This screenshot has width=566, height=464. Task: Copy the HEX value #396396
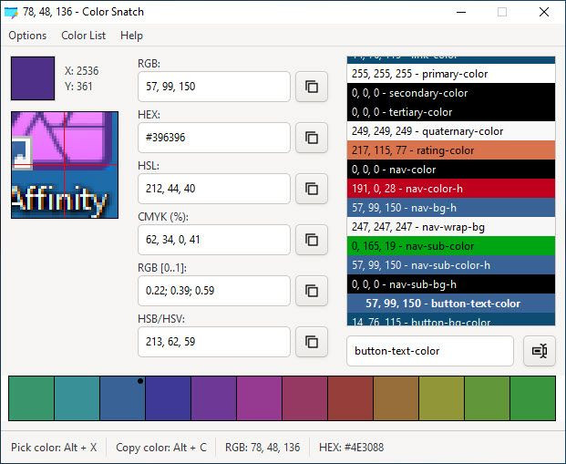pyautogui.click(x=312, y=138)
